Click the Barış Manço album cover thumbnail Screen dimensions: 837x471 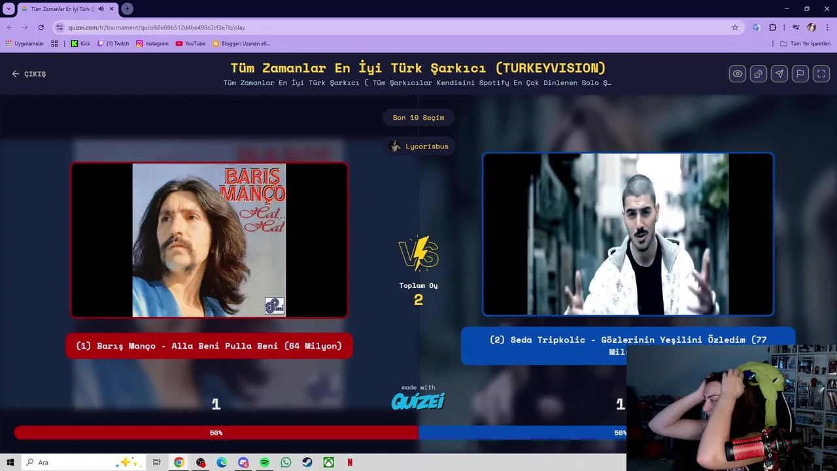[209, 240]
